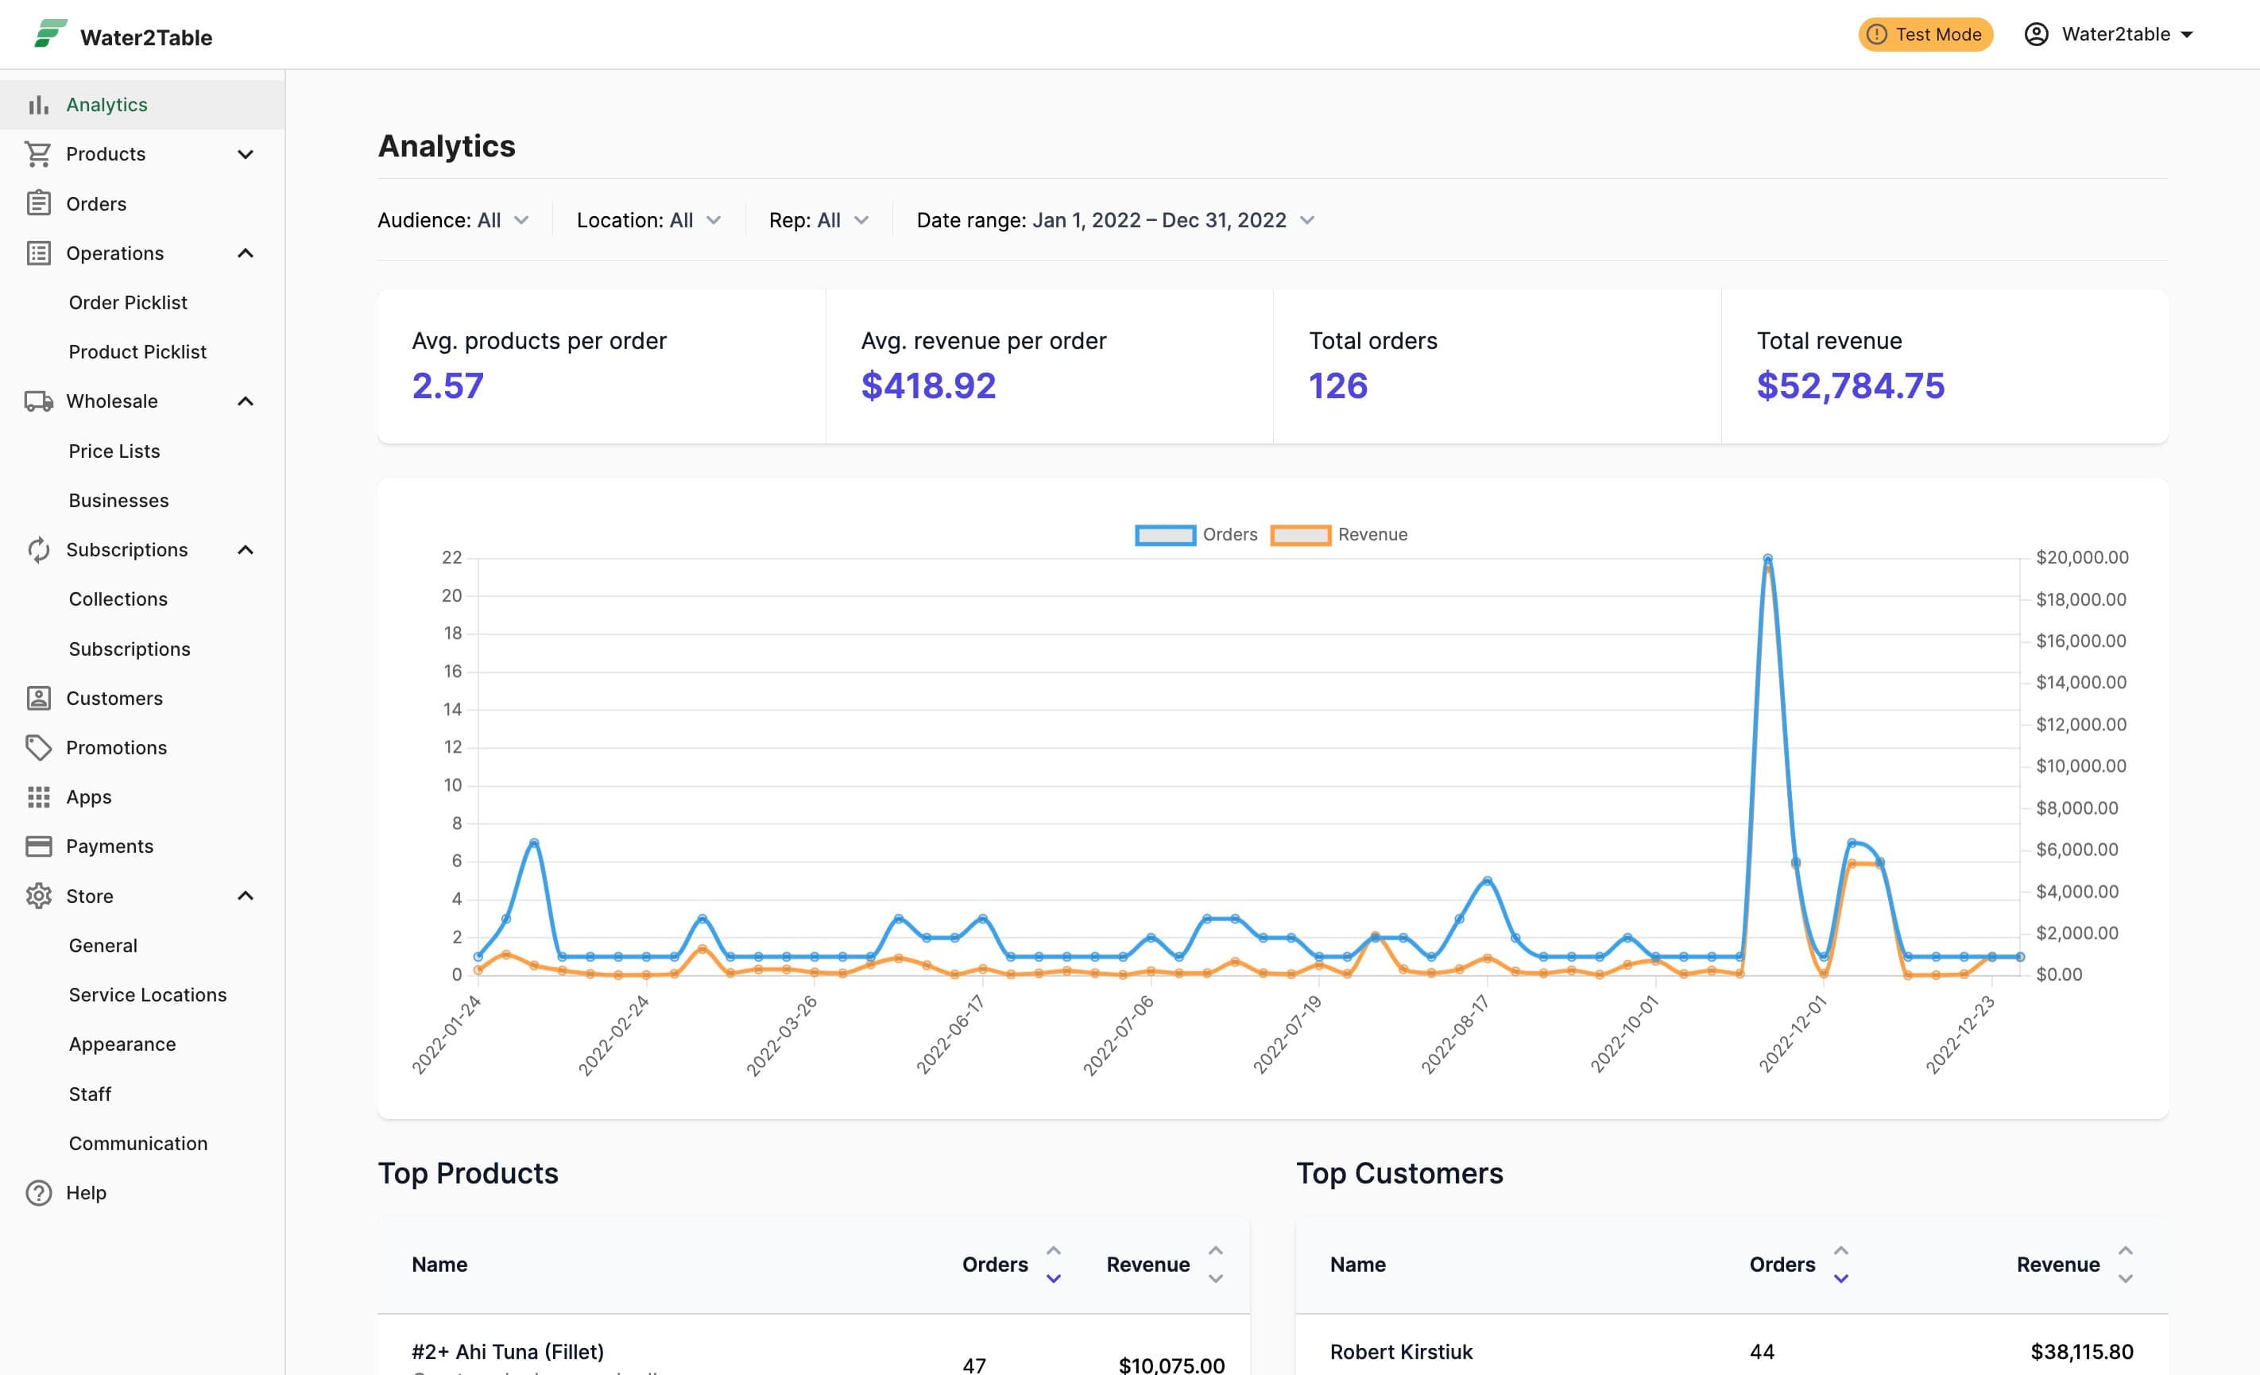
Task: Toggle the Revenue series in chart legend
Action: [x=1338, y=535]
